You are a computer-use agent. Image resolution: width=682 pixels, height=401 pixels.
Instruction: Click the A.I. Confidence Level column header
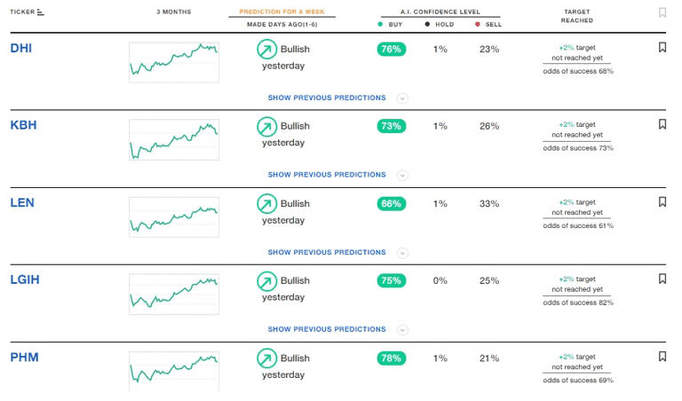click(x=440, y=12)
